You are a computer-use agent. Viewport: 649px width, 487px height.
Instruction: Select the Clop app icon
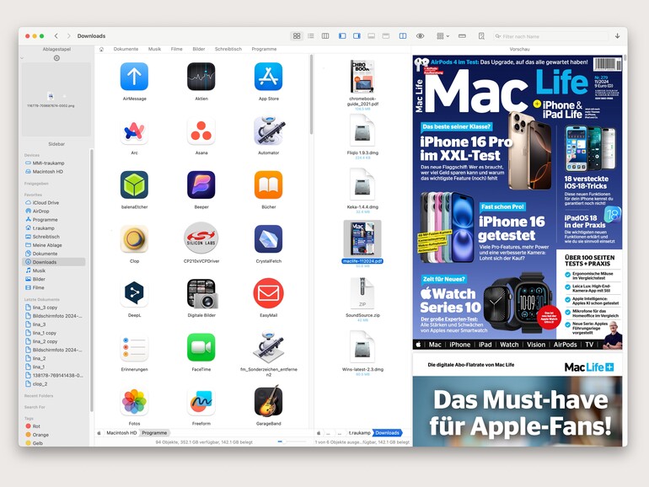134,238
